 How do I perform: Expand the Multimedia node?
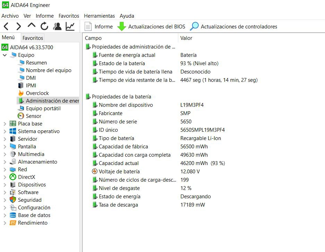point(5,154)
